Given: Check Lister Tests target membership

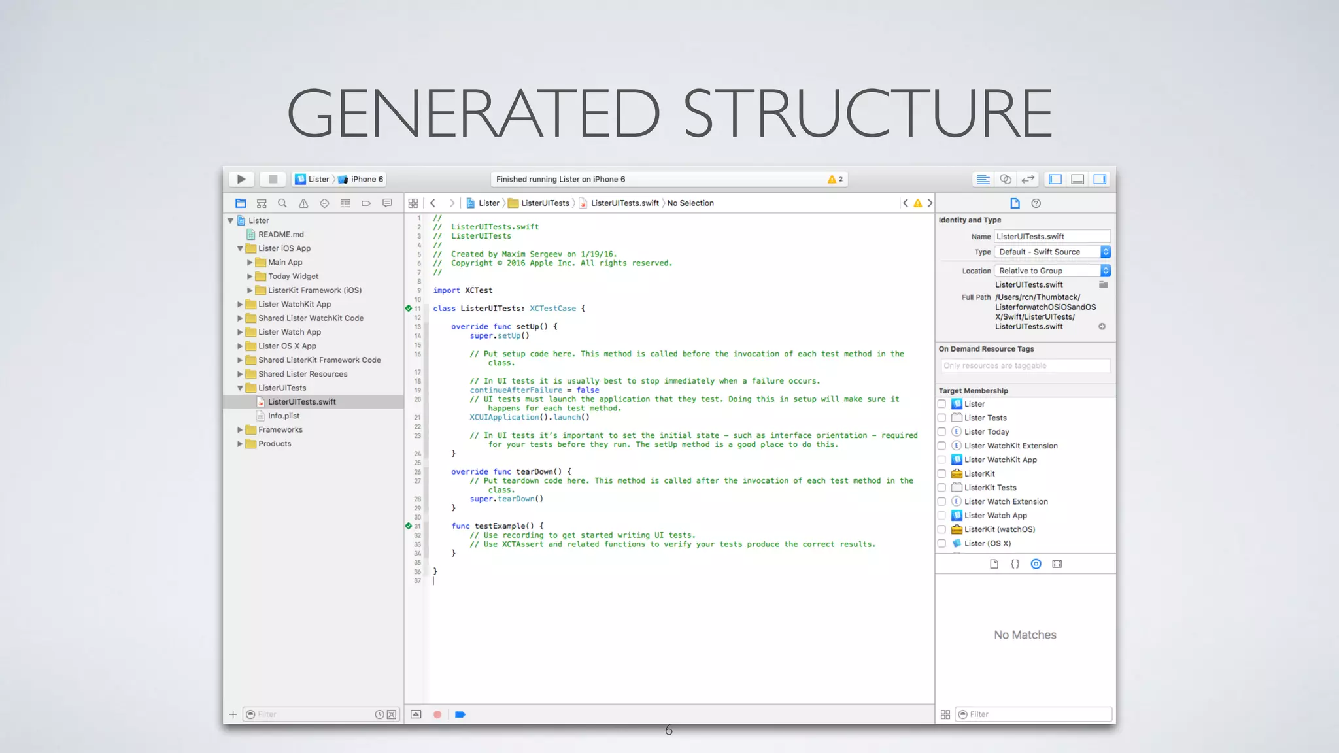Looking at the screenshot, I should click(x=941, y=418).
